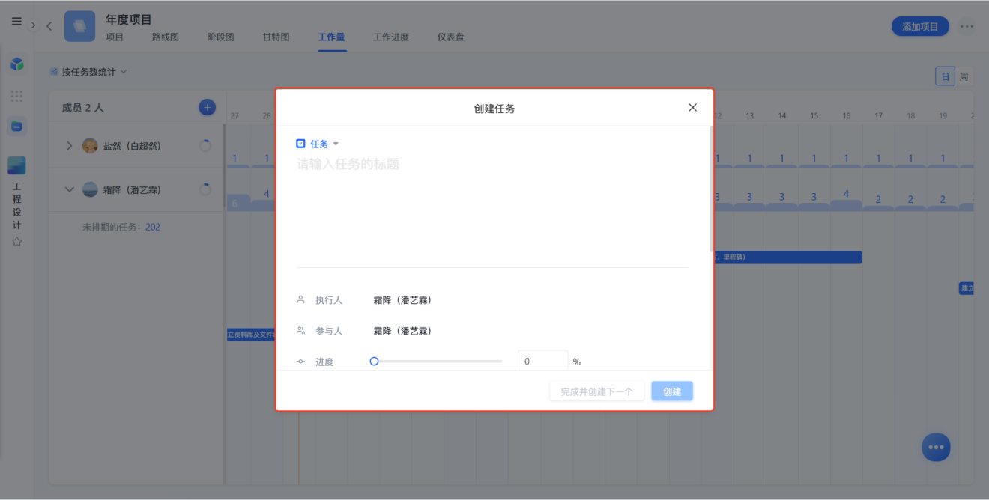
Task: Select the blue folder icon in the sidebar
Action: [x=17, y=126]
